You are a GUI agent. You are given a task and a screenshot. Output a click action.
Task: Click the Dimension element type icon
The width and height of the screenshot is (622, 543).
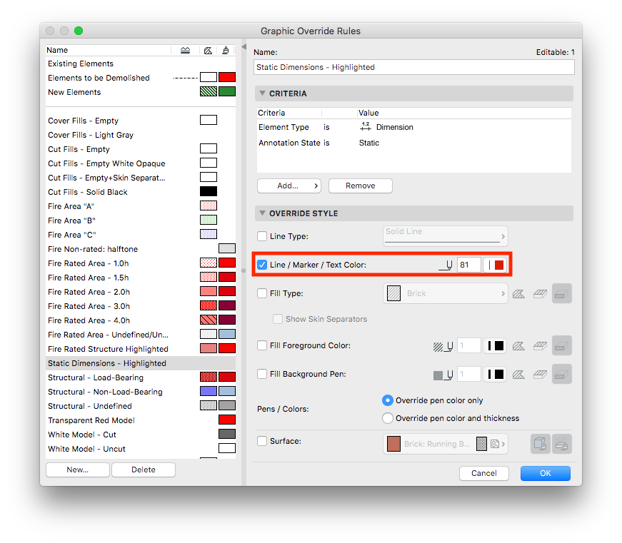366,127
